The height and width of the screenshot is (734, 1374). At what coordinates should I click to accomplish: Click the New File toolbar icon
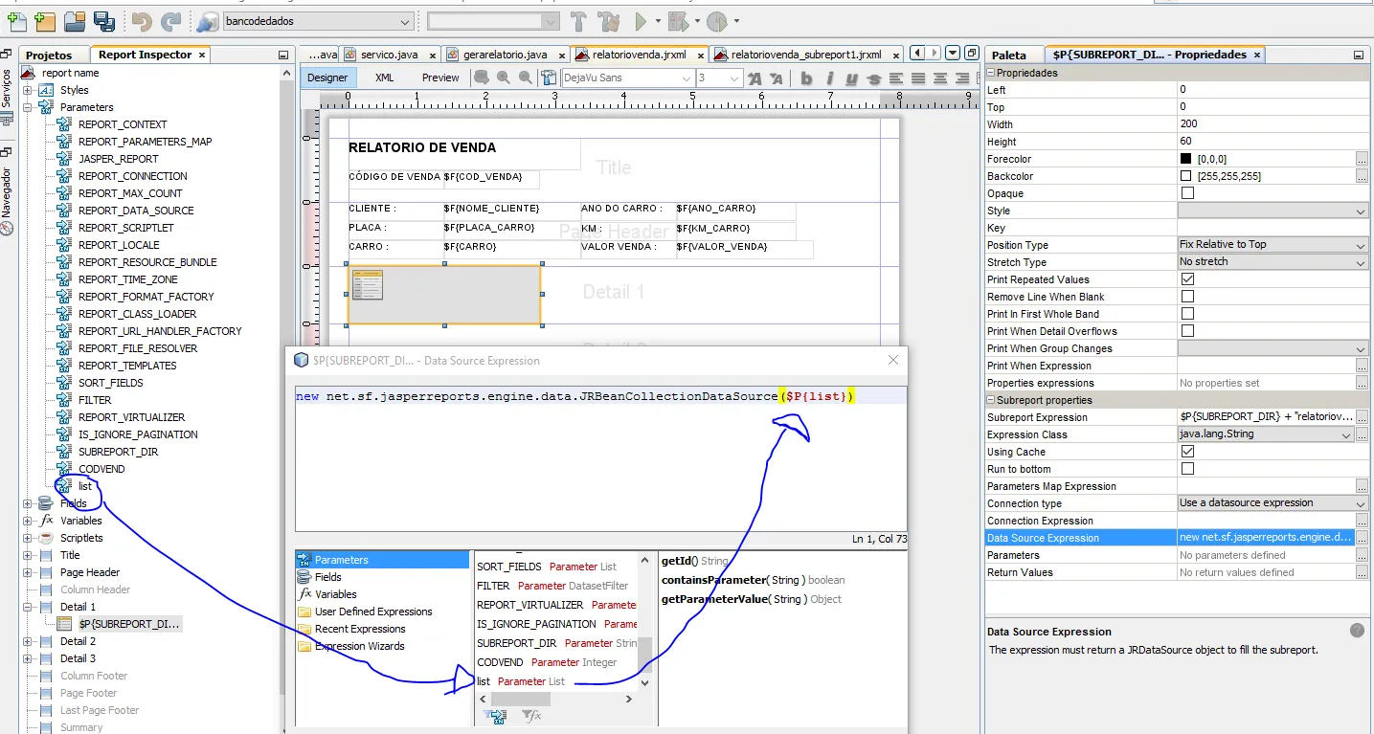pyautogui.click(x=16, y=20)
